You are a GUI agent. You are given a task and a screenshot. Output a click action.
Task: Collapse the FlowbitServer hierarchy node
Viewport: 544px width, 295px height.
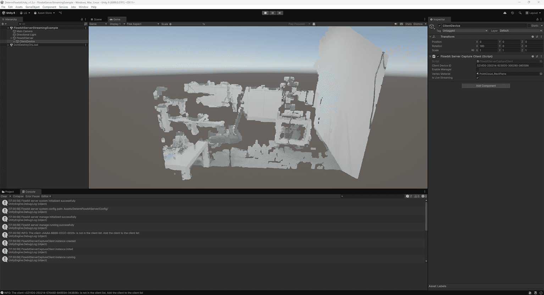11,38
